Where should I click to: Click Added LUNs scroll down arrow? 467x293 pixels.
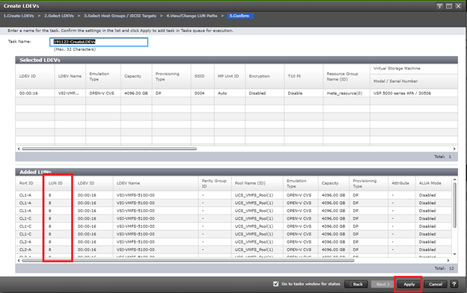coord(454,254)
